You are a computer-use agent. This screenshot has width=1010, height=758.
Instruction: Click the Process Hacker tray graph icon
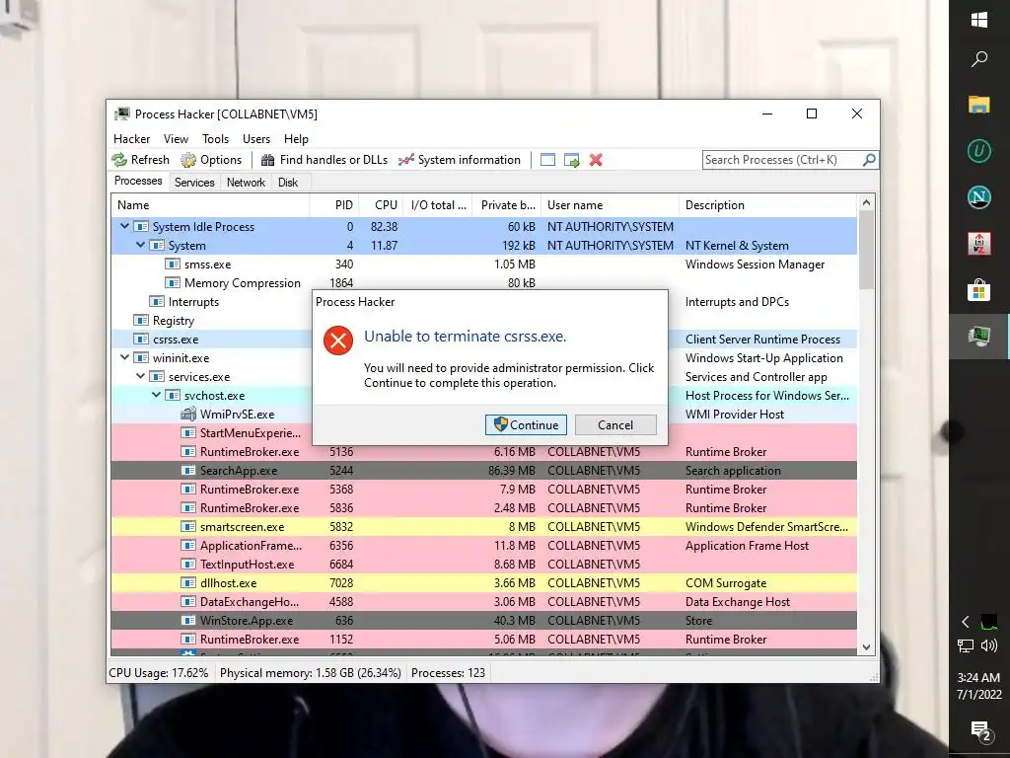[988, 622]
